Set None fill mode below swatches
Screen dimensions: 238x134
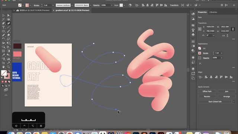pyautogui.click(x=9, y=82)
